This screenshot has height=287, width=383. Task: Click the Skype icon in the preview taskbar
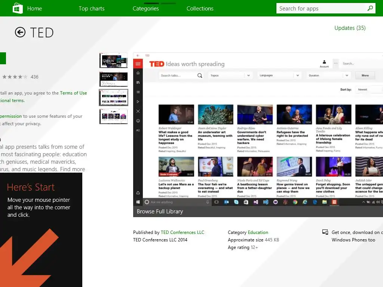236,202
